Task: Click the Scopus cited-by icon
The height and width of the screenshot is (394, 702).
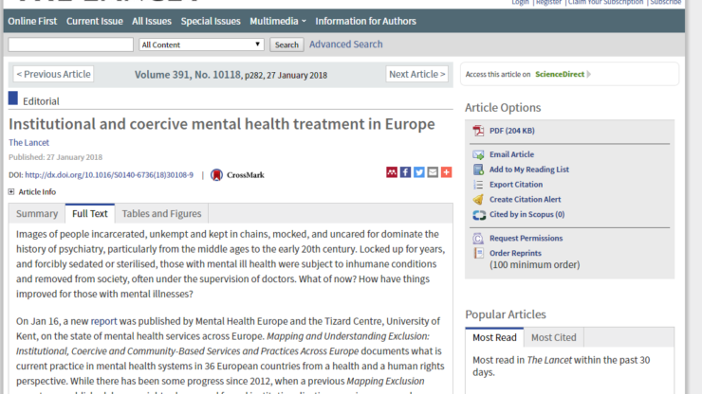Action: pyautogui.click(x=479, y=215)
